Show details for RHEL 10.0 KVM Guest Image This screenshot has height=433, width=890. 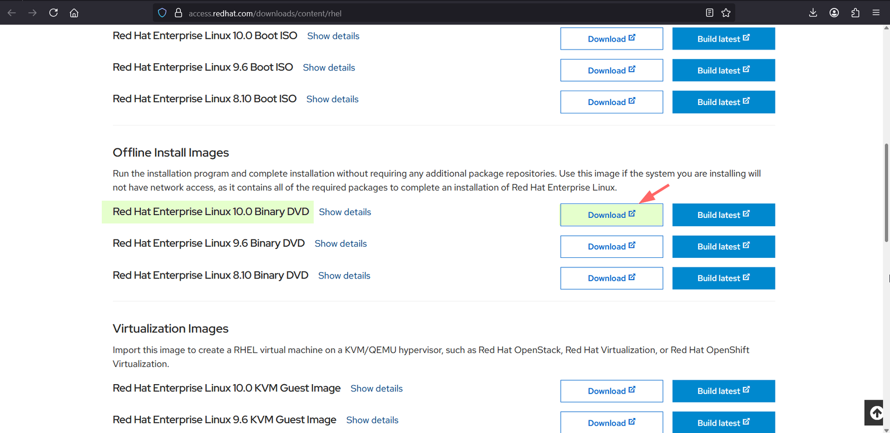pos(377,389)
